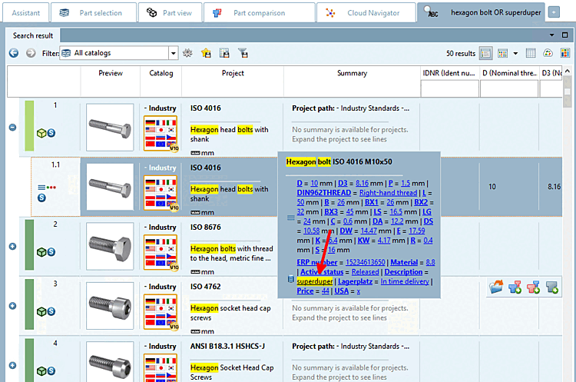The width and height of the screenshot is (576, 382).
Task: Open ISO 4762 cap screw thumbnail
Action: pyautogui.click(x=110, y=306)
